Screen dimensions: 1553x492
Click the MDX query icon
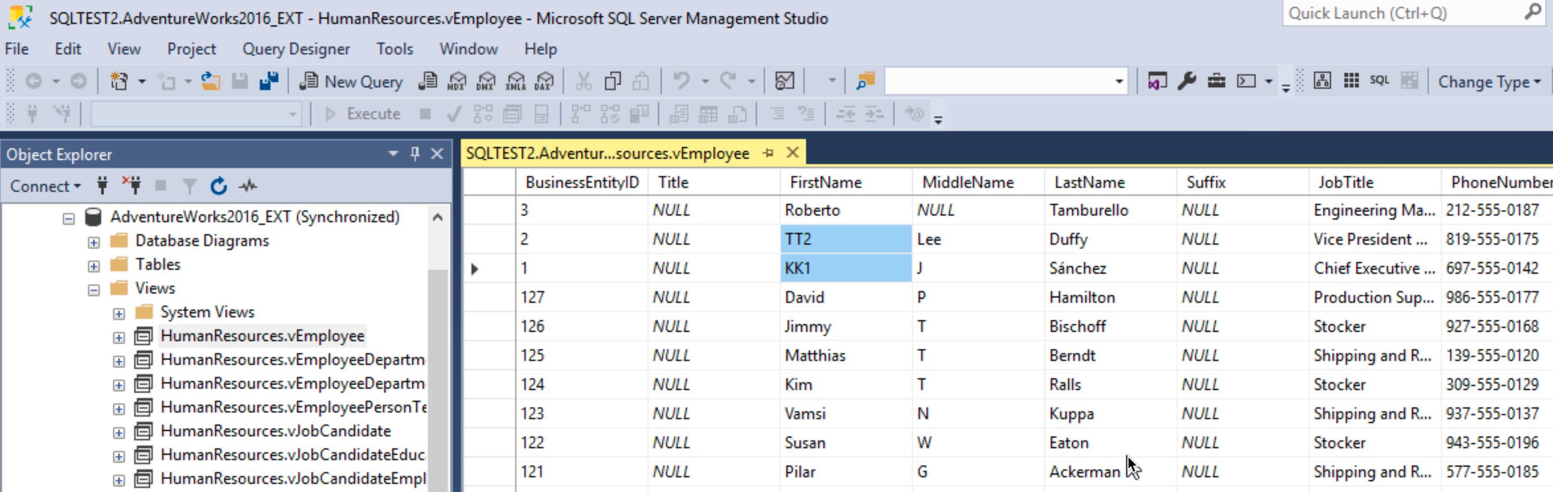click(x=456, y=81)
